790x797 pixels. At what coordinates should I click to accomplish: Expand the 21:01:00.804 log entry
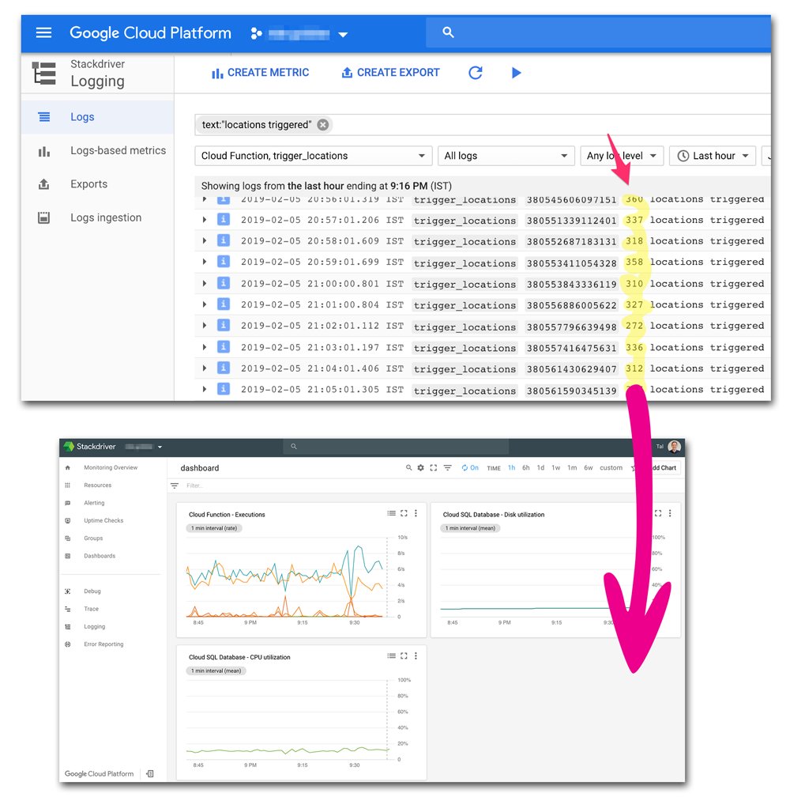pos(205,304)
